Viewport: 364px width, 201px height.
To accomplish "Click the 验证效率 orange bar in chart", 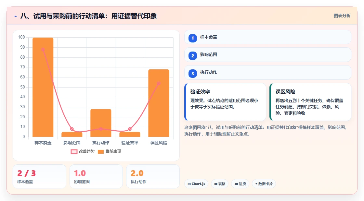I will [x=130, y=135].
